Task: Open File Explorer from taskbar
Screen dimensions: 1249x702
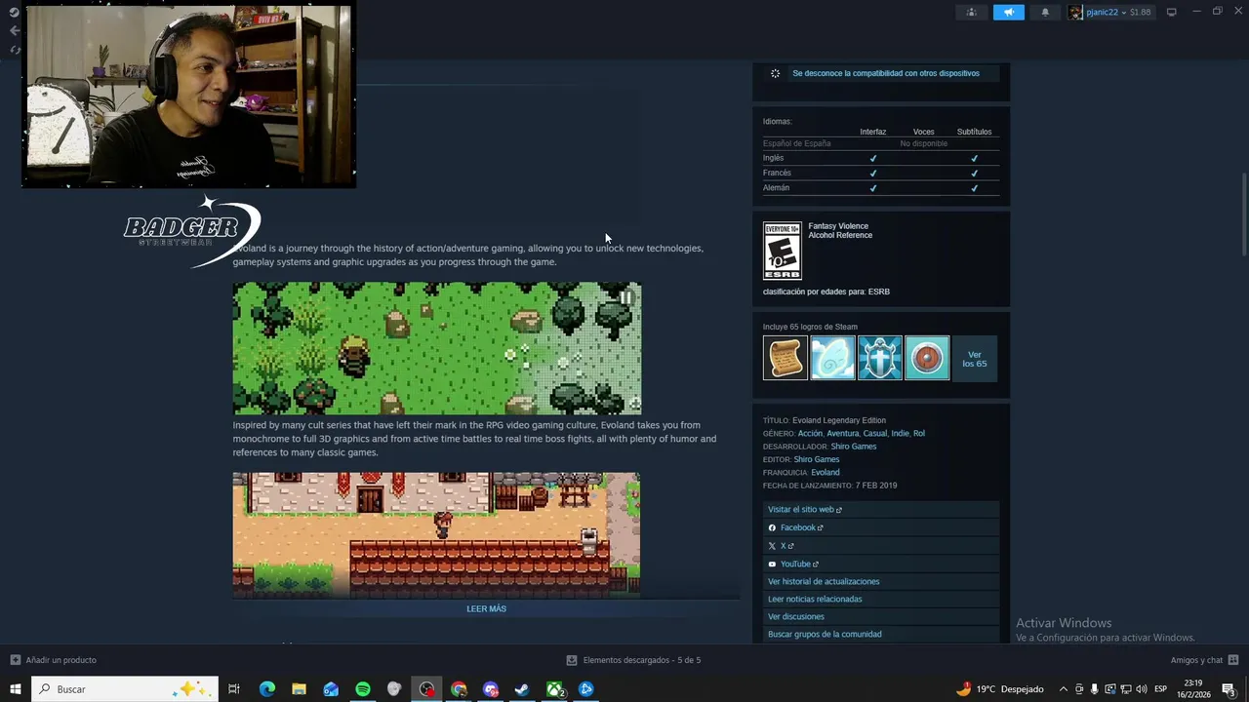Action: [x=299, y=689]
